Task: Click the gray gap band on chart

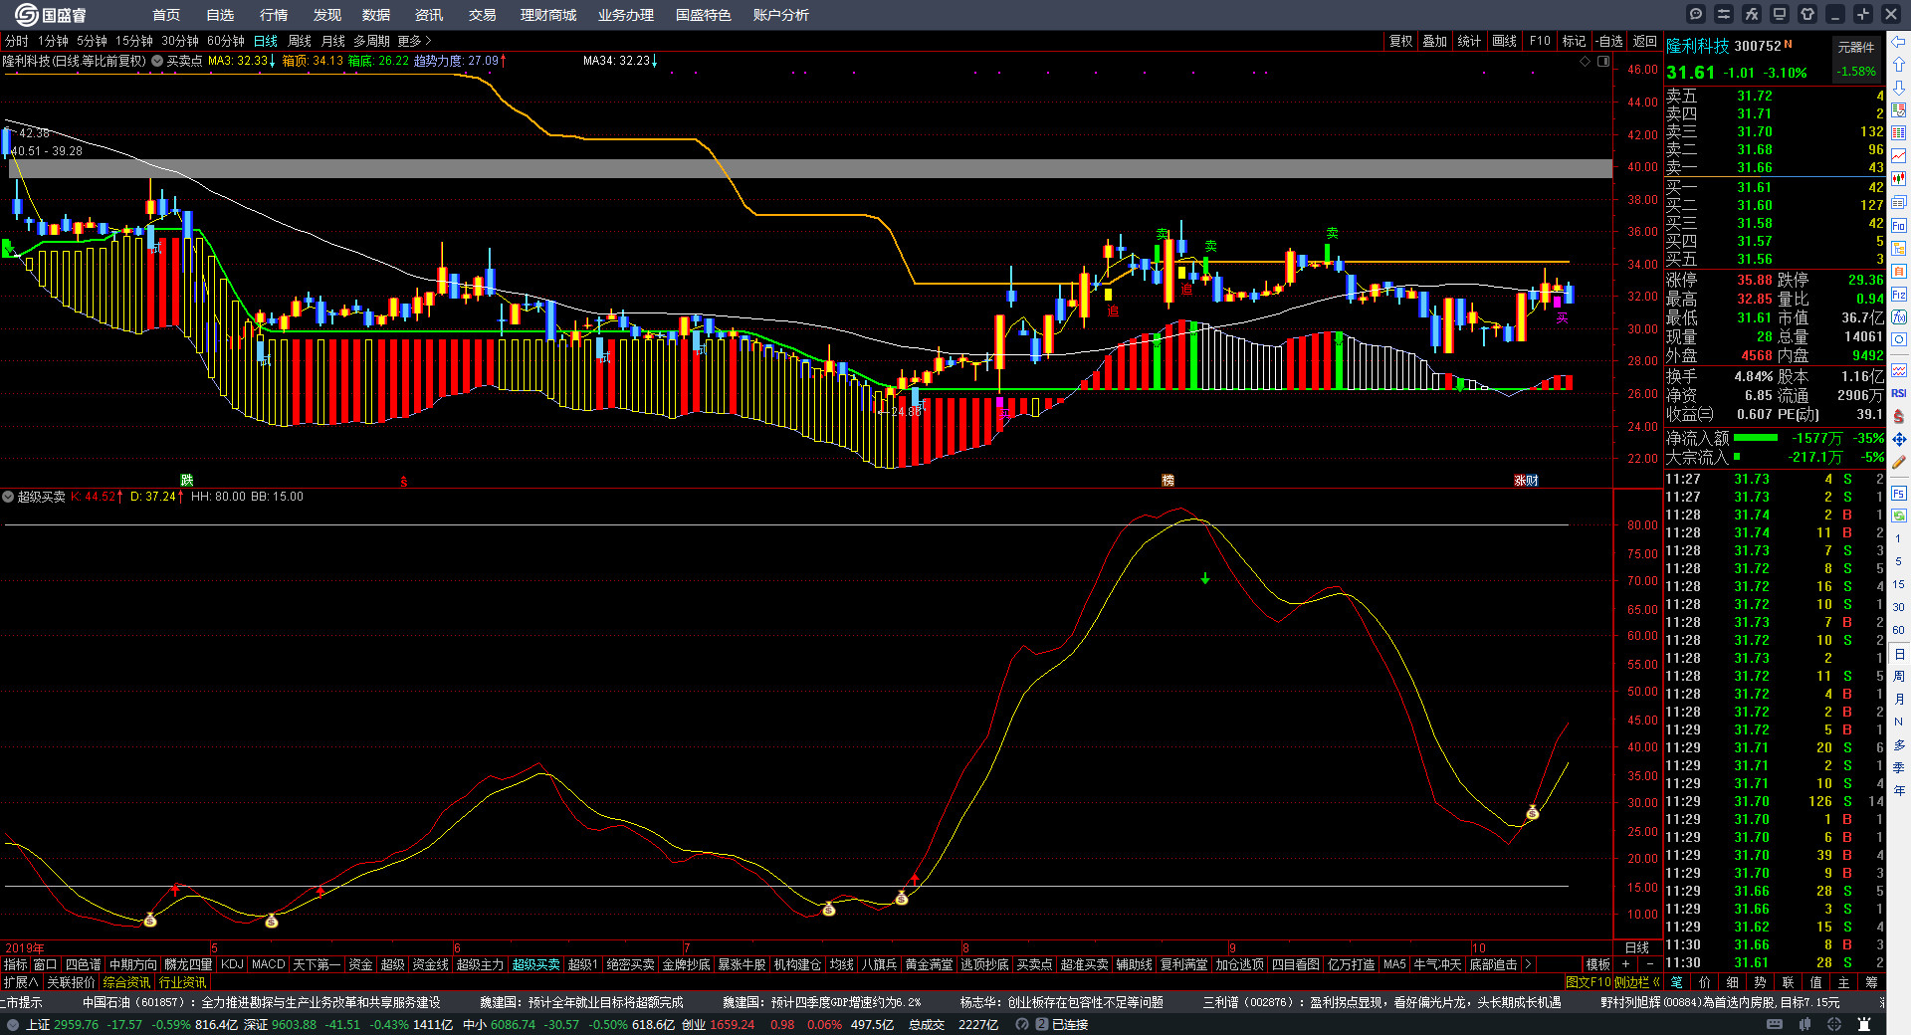Action: click(x=810, y=168)
